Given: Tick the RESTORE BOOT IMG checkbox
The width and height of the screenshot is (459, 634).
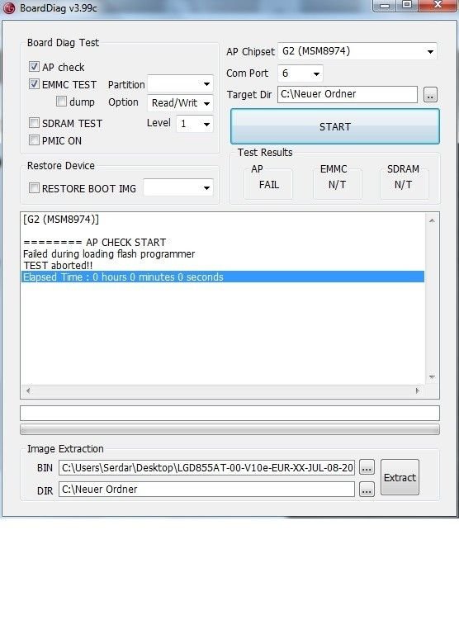Looking at the screenshot, I should (x=34, y=188).
